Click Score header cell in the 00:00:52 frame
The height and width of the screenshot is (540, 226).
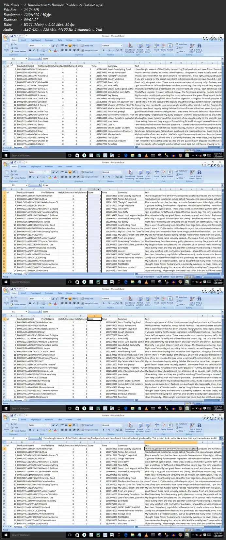coord(94,319)
